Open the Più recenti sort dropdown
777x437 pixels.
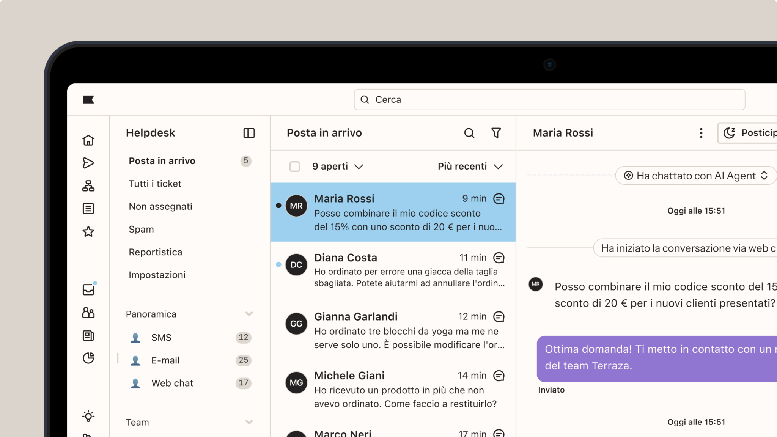[470, 167]
